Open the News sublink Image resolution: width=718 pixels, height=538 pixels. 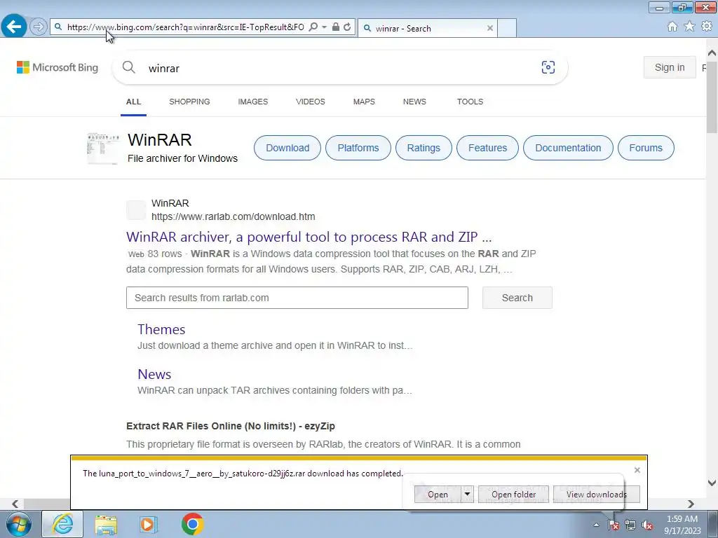pos(154,374)
